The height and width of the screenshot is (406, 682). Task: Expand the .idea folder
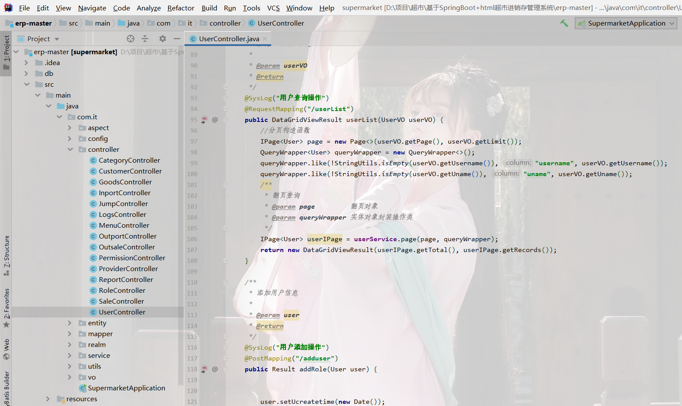[x=26, y=62]
